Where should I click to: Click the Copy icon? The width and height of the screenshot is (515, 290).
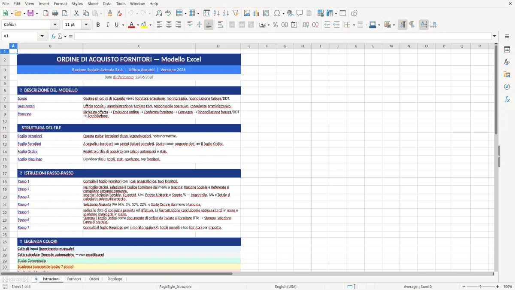(x=85, y=13)
